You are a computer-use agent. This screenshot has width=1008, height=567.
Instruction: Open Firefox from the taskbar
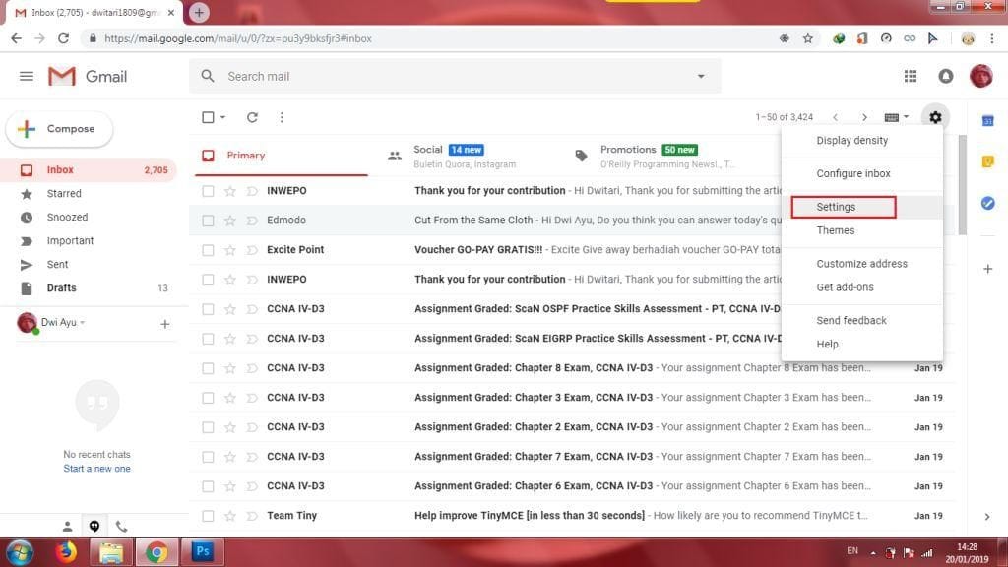65,551
